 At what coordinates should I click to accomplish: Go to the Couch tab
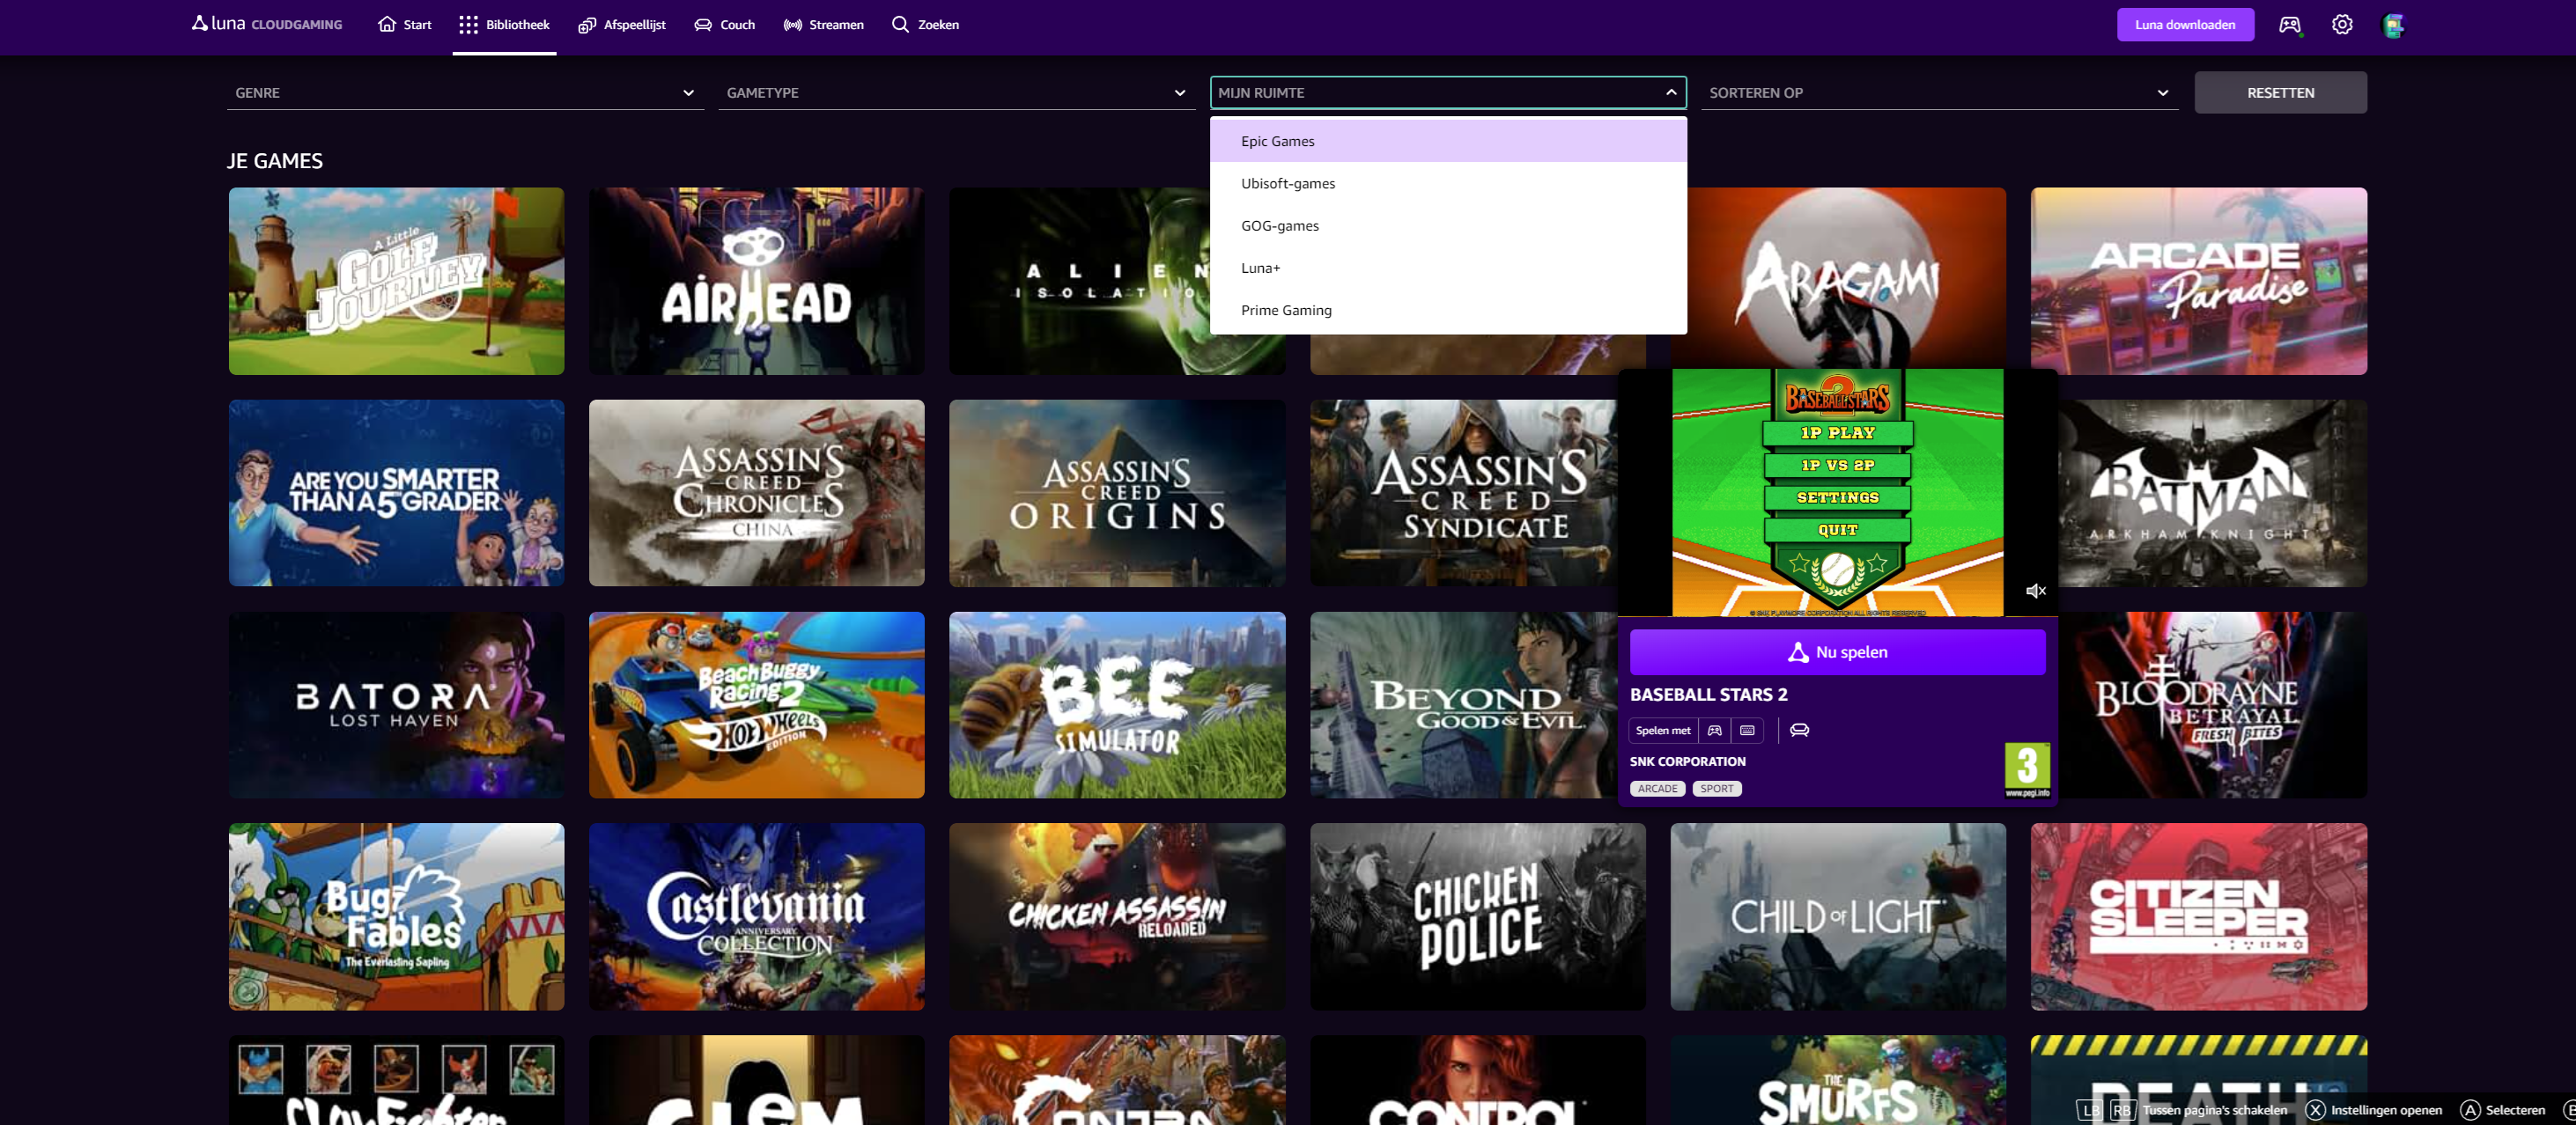pos(725,24)
